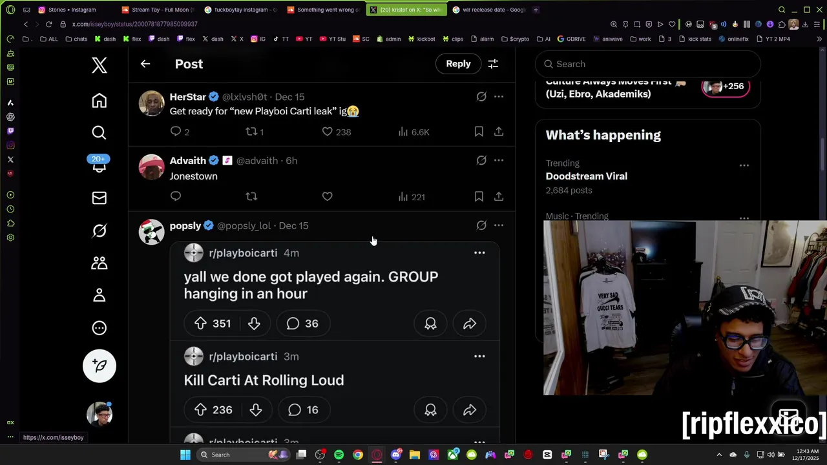
Task: Switch to wlr release date Google tab
Action: 489,10
